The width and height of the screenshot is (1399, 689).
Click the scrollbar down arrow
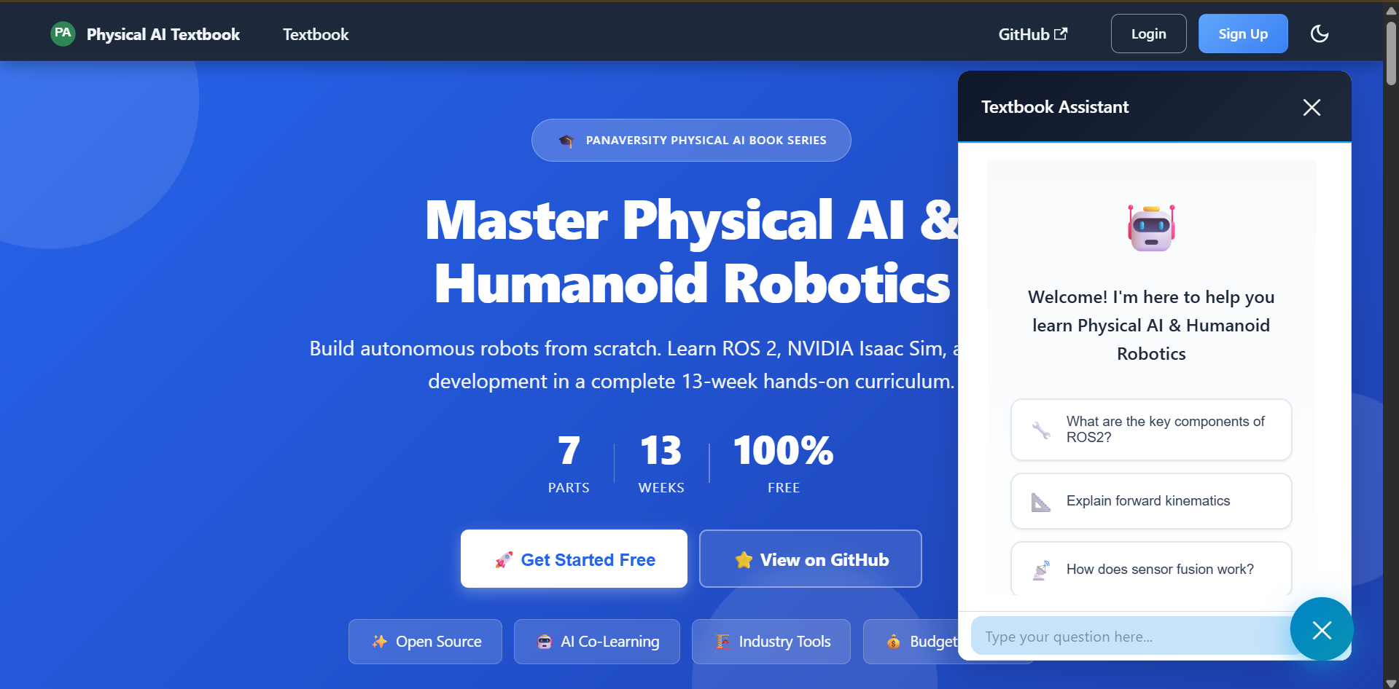point(1391,682)
